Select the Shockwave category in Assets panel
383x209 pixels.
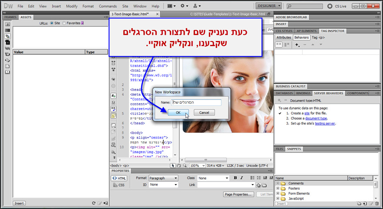(7, 48)
